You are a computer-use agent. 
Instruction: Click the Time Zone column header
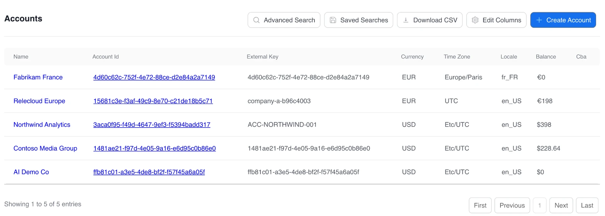457,57
